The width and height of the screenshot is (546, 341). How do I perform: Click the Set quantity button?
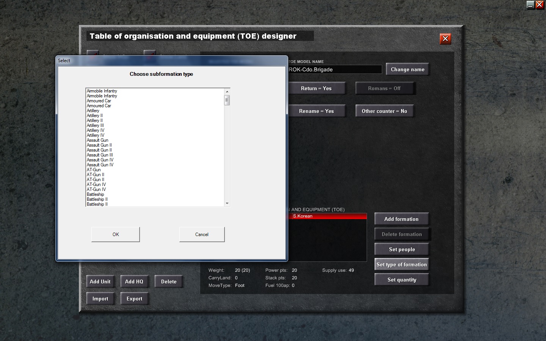[x=402, y=280]
